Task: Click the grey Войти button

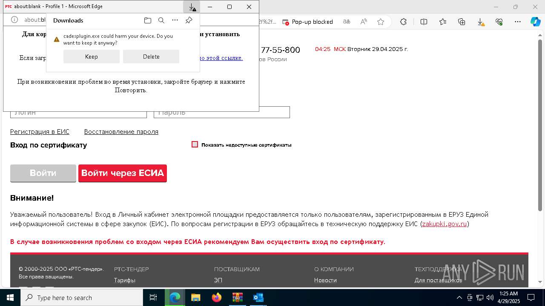Action: [43, 173]
